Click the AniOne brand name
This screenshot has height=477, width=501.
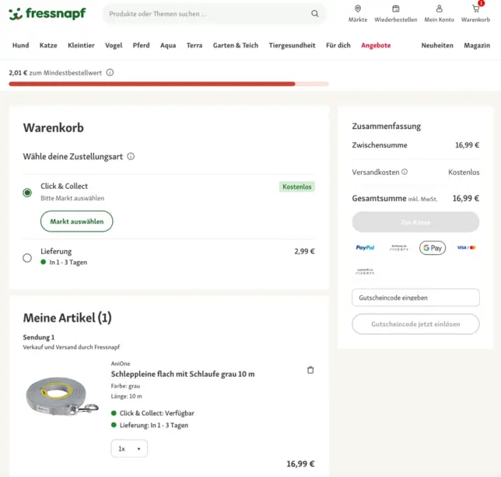point(121,364)
